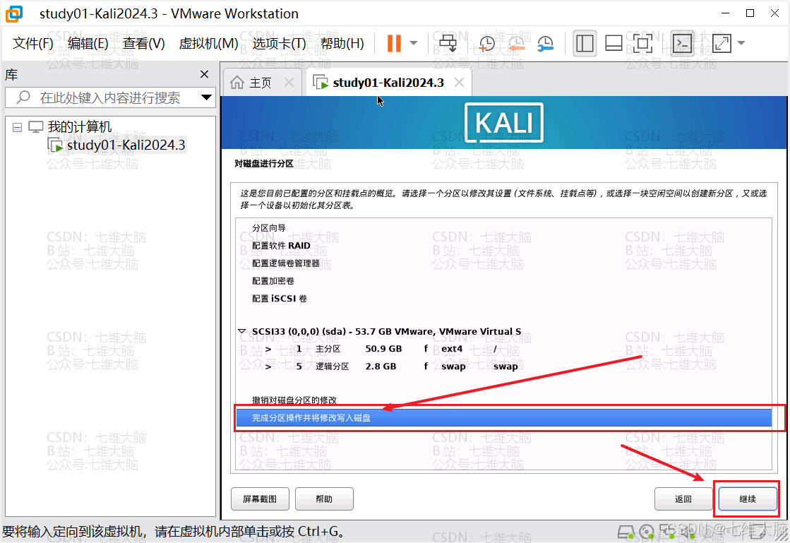Open the 选项卡(T) menu

coord(279,44)
